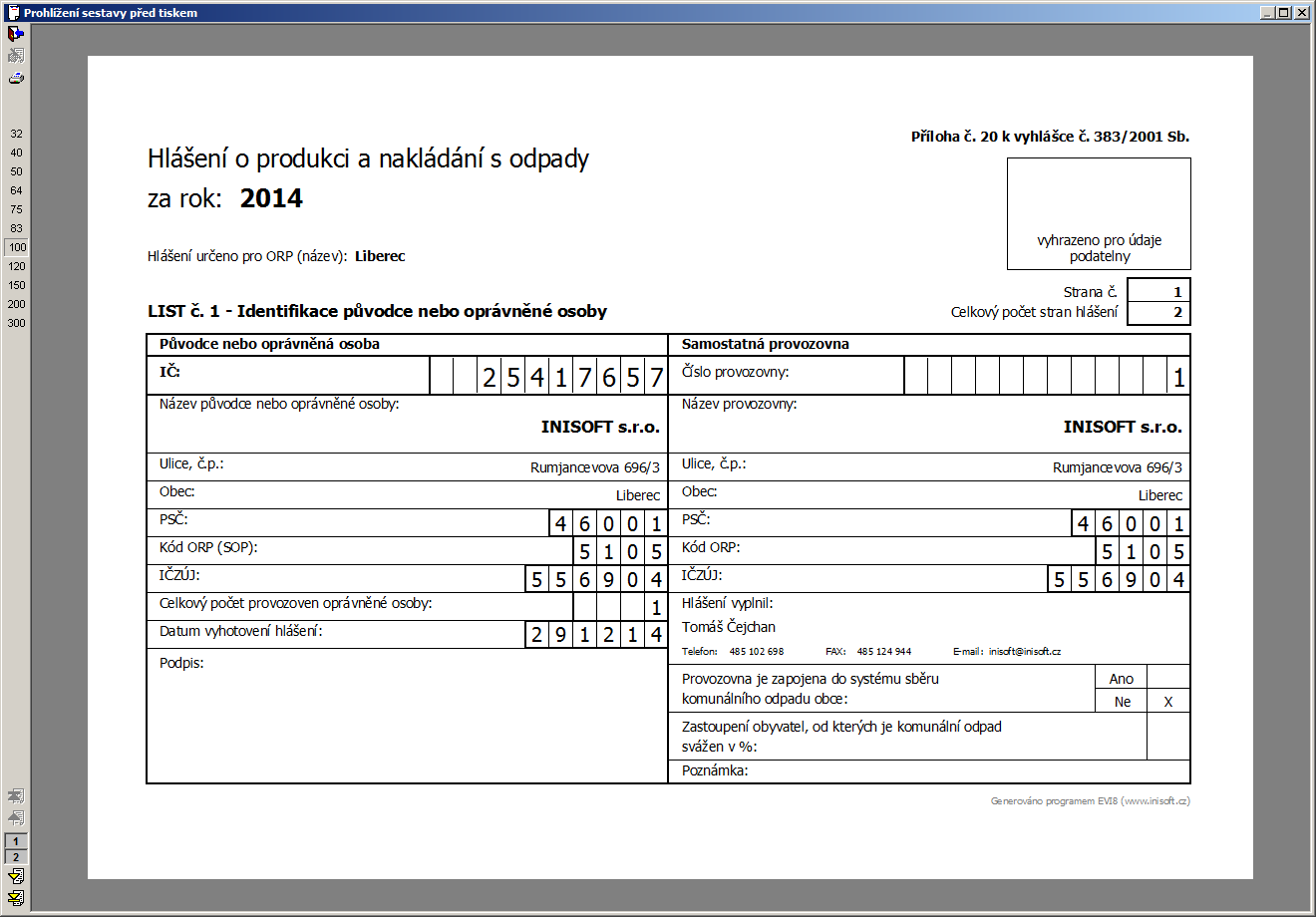
Task: Click the ORP name 'Liberec' in header line
Action: (380, 256)
